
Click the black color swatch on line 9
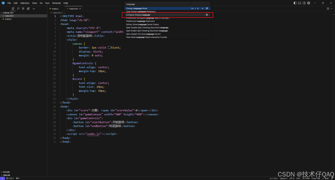(109, 47)
